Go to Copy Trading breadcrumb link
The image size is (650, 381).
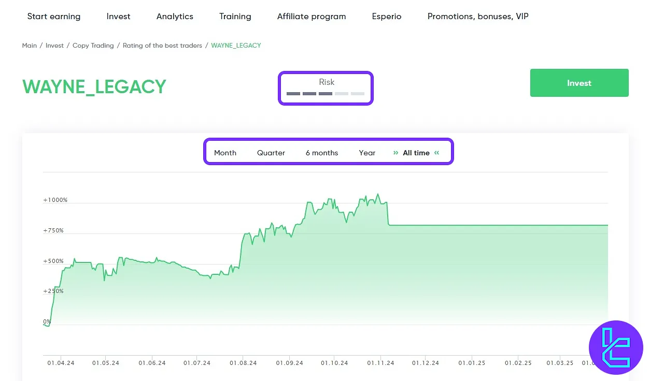click(x=93, y=46)
